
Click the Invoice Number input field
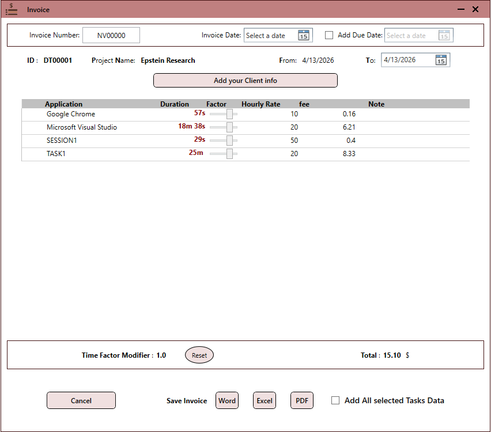coord(111,35)
